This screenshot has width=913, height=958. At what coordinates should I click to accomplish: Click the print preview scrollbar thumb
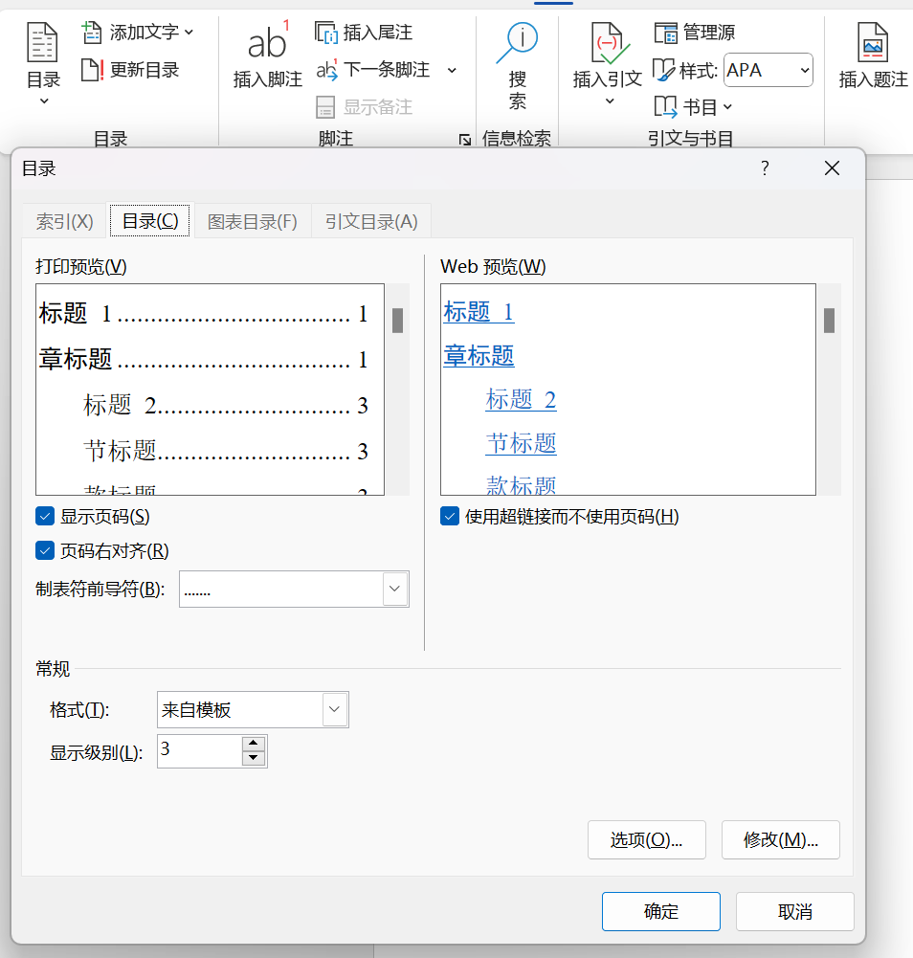[397, 321]
